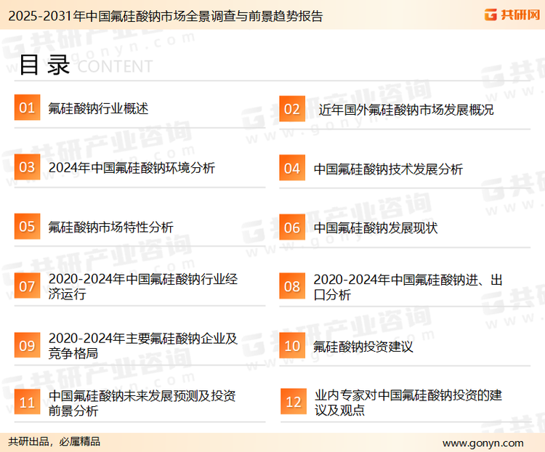Open chapter 2020-2024年主要氟硅酸钠企业及竞争格局
The height and width of the screenshot is (452, 545).
(143, 346)
